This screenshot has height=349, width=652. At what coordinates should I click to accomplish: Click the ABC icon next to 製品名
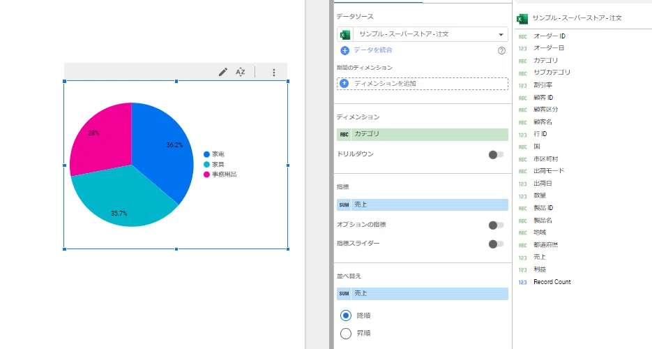(523, 221)
